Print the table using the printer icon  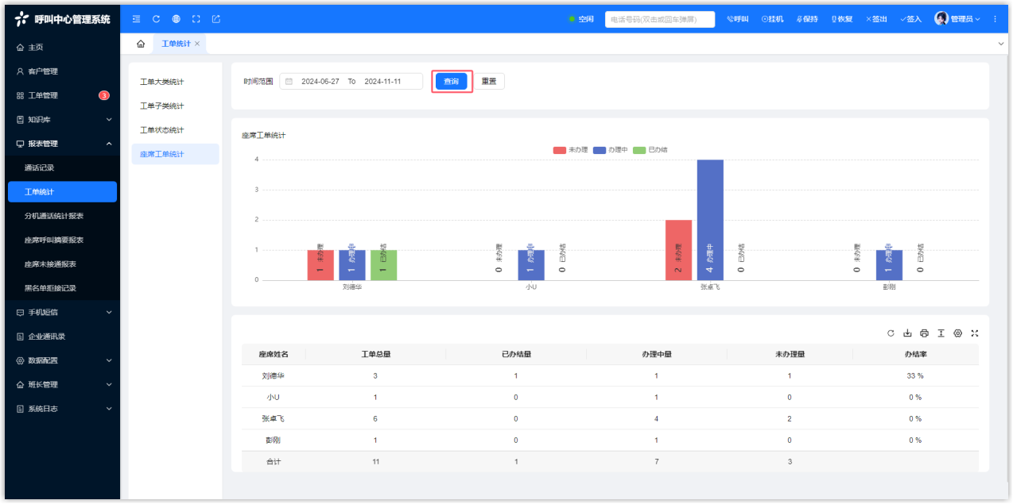[924, 333]
